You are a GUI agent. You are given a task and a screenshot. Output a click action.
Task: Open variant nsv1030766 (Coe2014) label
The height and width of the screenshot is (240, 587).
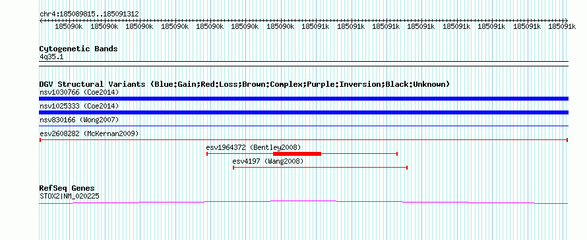(x=79, y=92)
